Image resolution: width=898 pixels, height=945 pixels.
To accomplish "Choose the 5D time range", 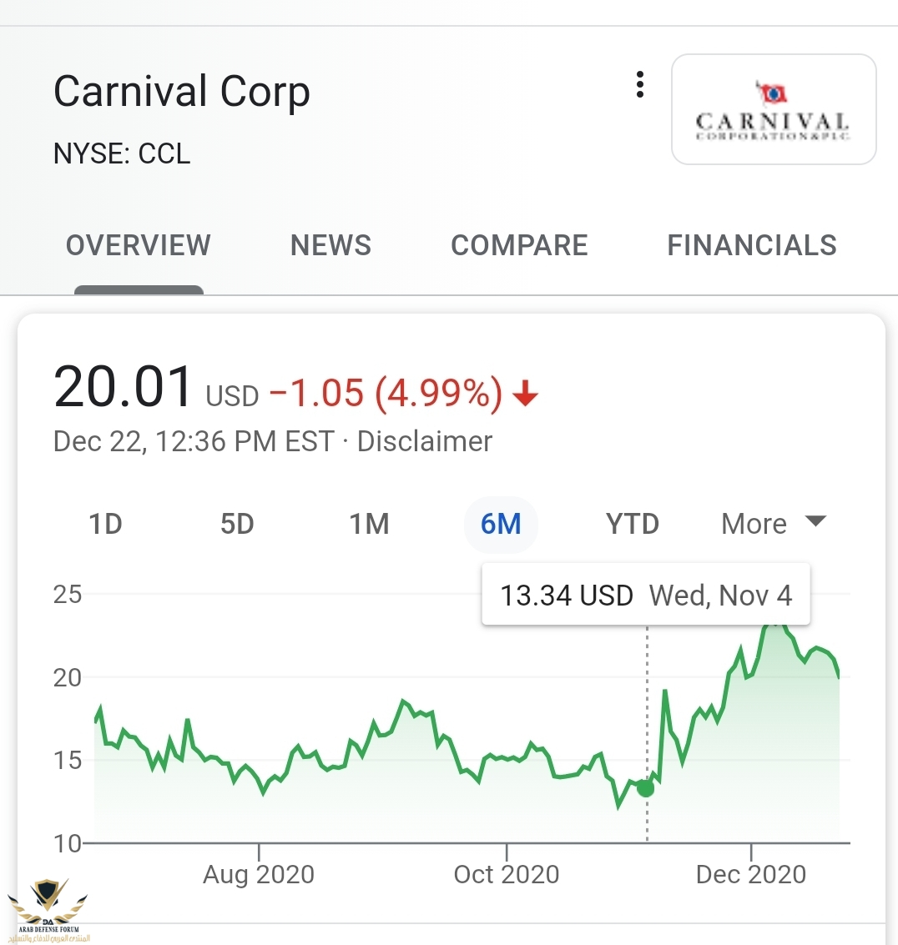I will coord(237,524).
